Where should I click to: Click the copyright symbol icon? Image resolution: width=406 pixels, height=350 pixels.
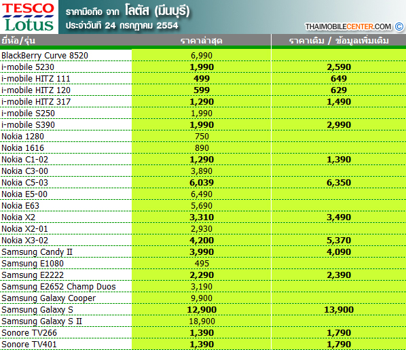(399, 27)
